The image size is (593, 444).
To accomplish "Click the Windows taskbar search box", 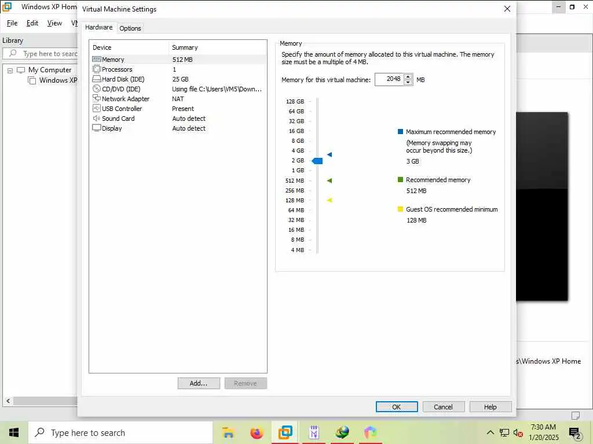I will point(120,432).
